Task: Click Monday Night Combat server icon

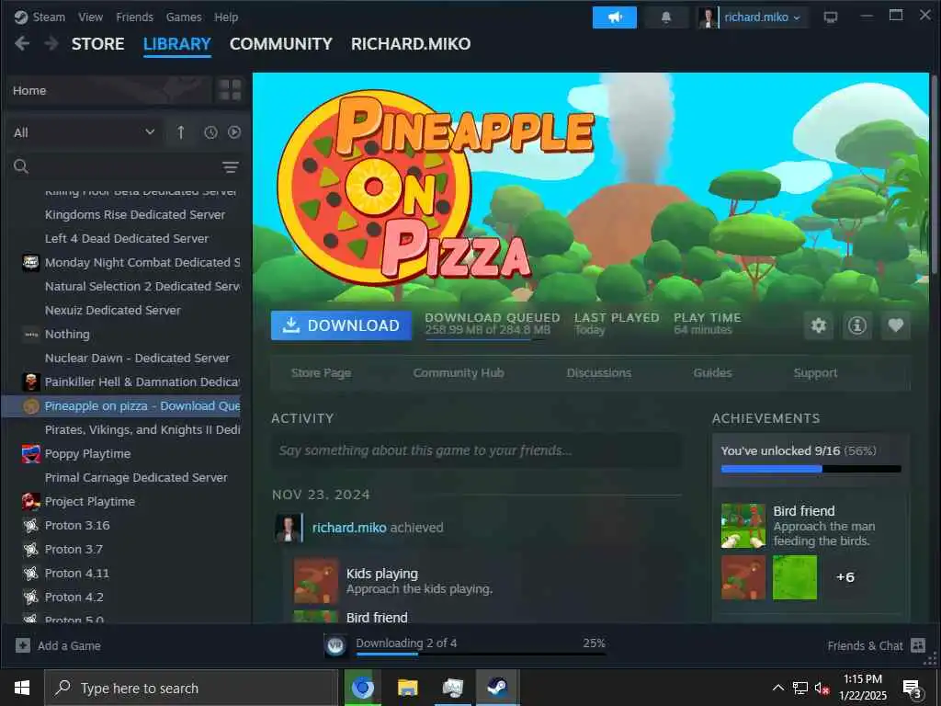Action: pyautogui.click(x=30, y=262)
